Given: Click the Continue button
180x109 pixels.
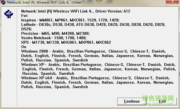Looking at the screenshot, I should click(132, 101).
